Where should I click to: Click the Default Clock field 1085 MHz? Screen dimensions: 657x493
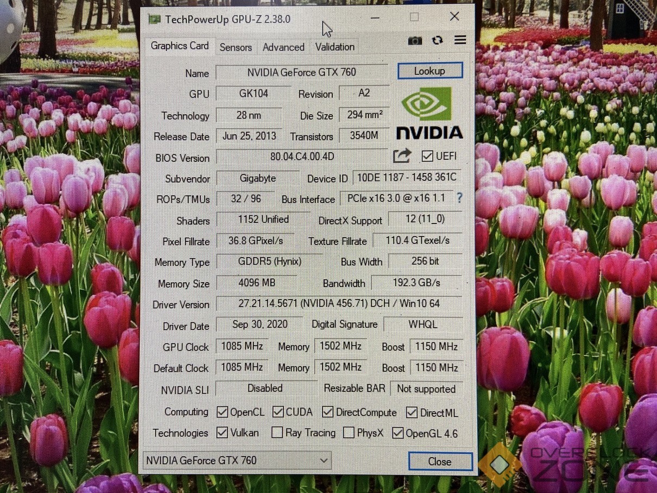coord(242,367)
